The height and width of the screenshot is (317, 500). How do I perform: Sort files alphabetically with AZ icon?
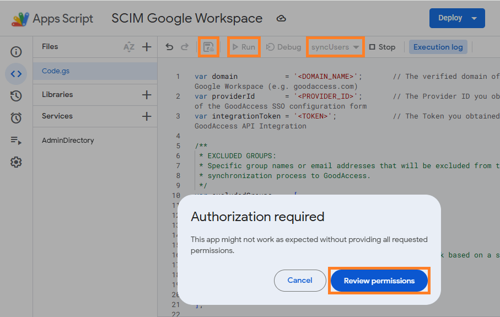click(129, 47)
